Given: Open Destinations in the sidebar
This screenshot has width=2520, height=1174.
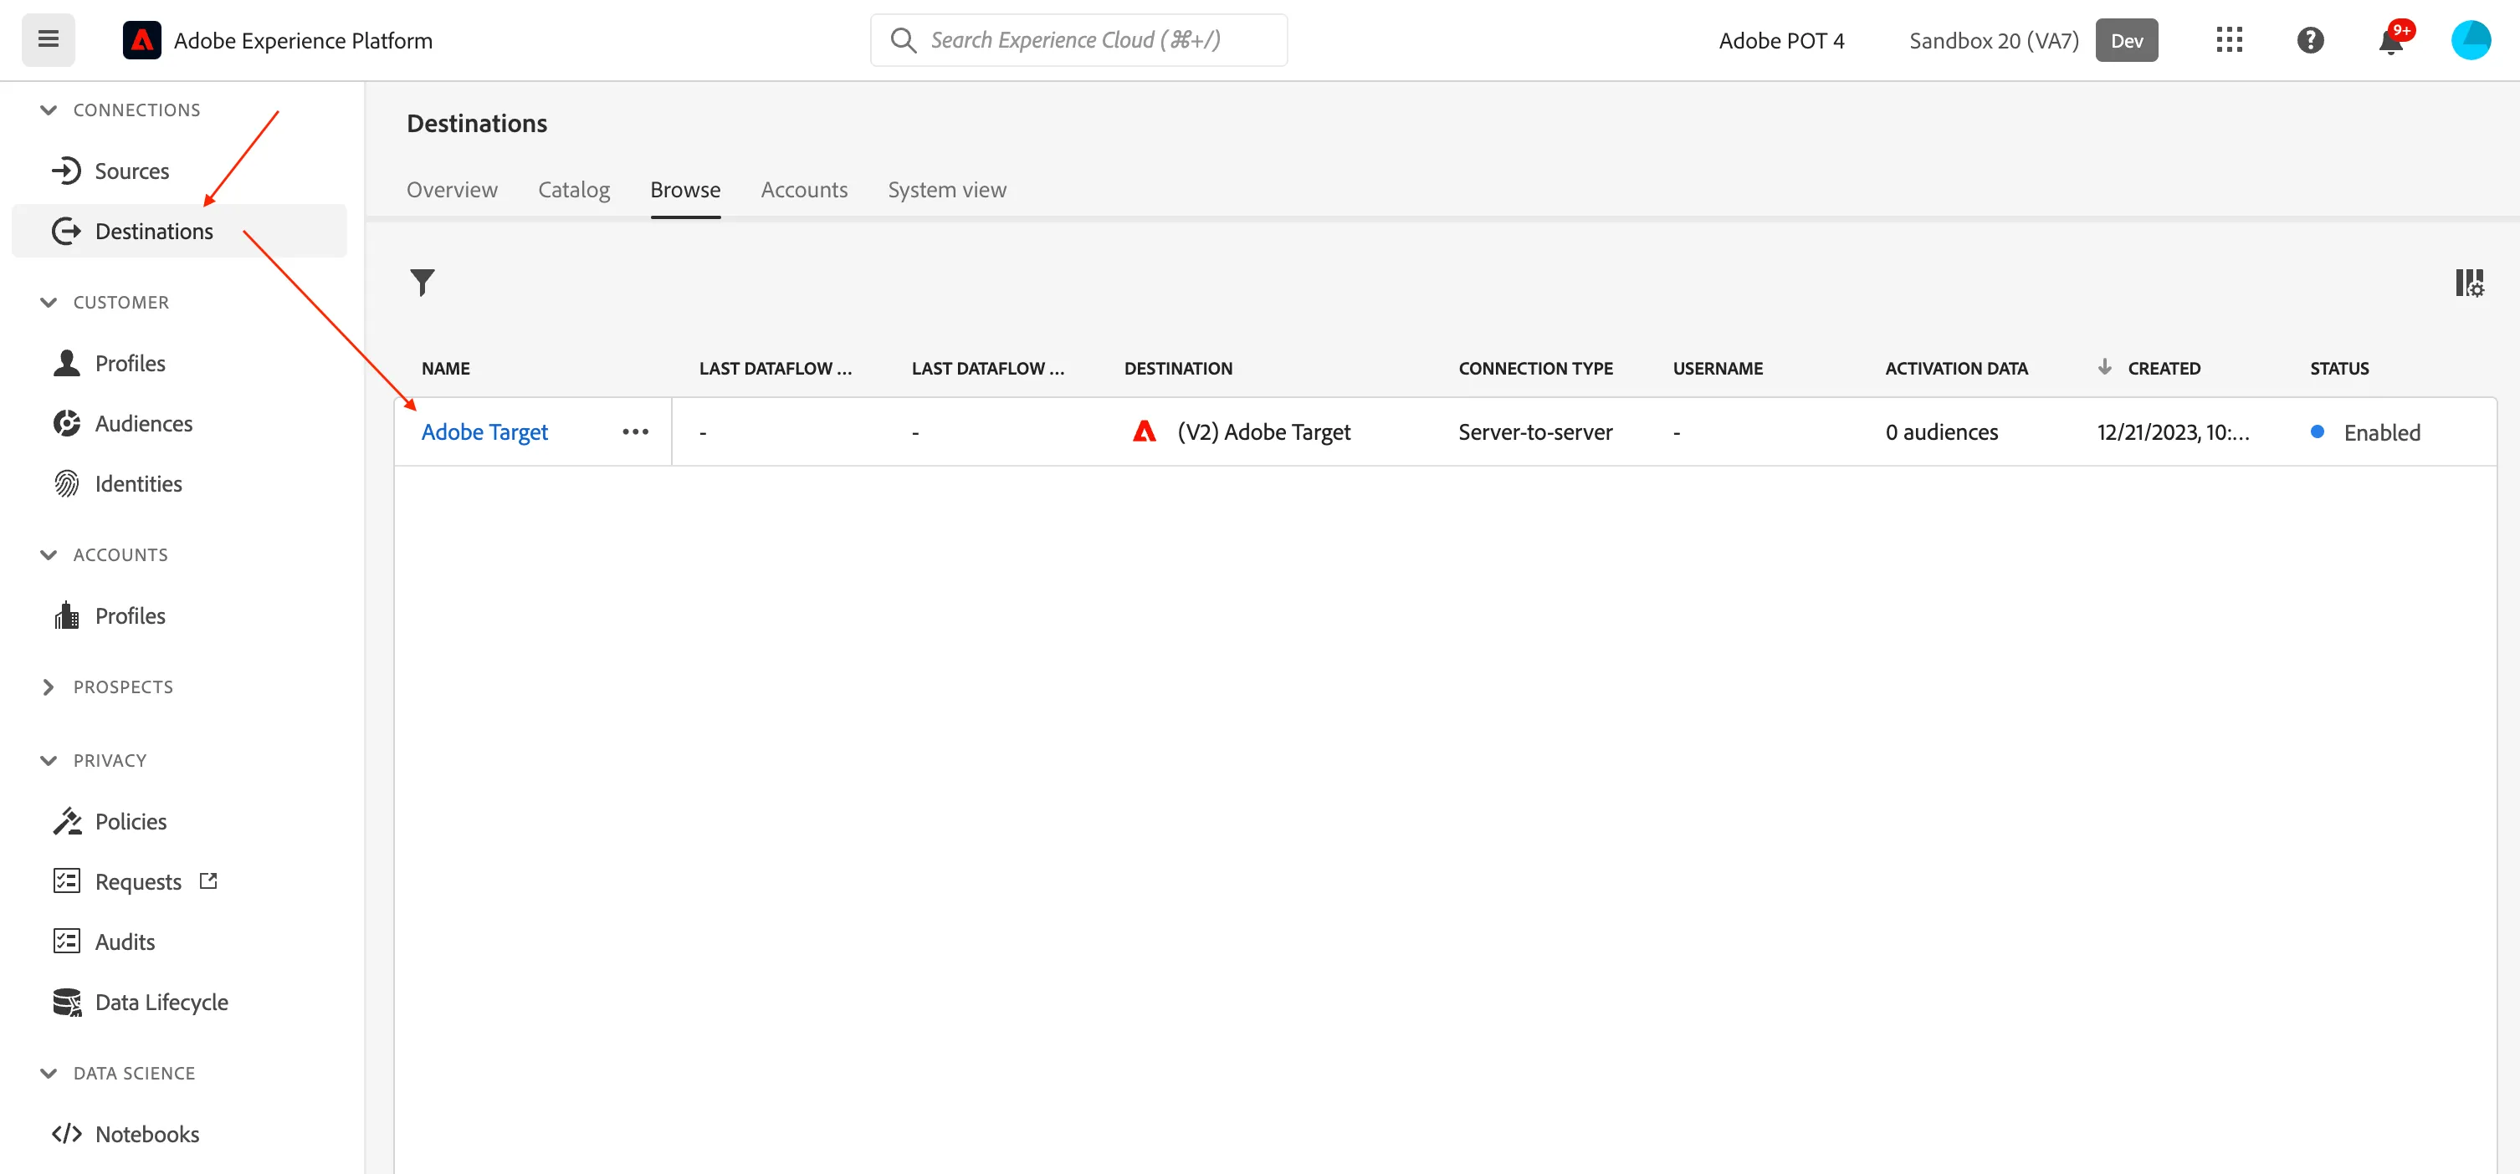Looking at the screenshot, I should [179, 231].
